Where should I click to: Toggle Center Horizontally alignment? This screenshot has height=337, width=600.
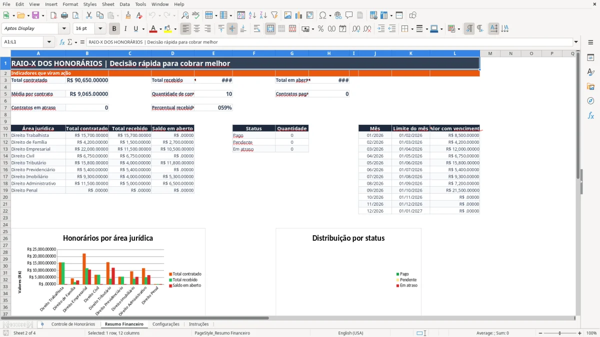(x=196, y=28)
